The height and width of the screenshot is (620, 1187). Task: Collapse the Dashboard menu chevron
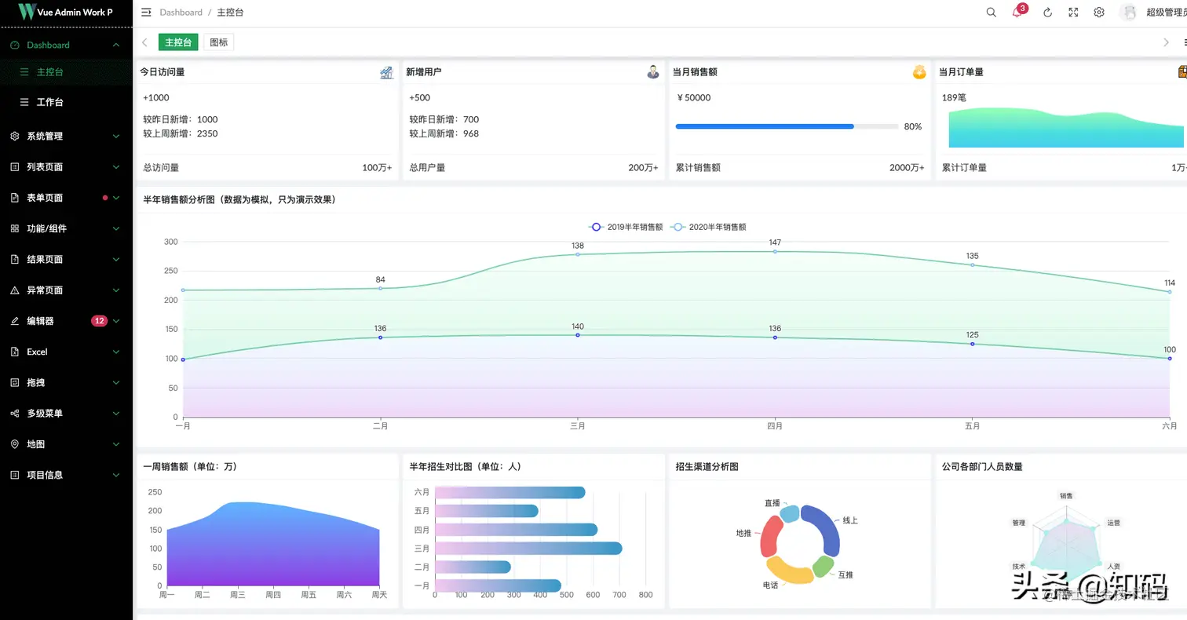pyautogui.click(x=116, y=46)
